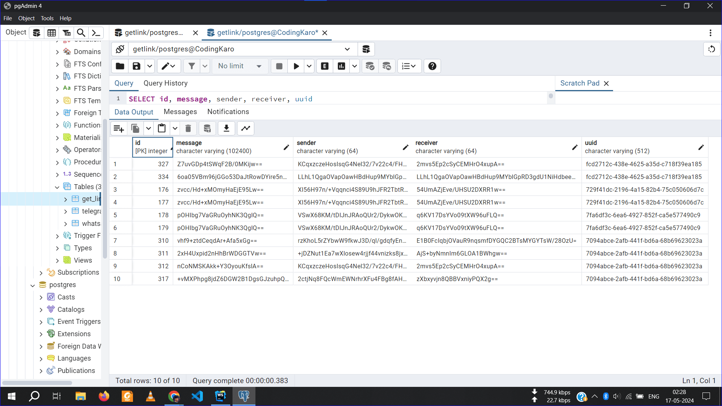This screenshot has height=406, width=722.
Task: Run the query with Execute button
Action: click(296, 66)
